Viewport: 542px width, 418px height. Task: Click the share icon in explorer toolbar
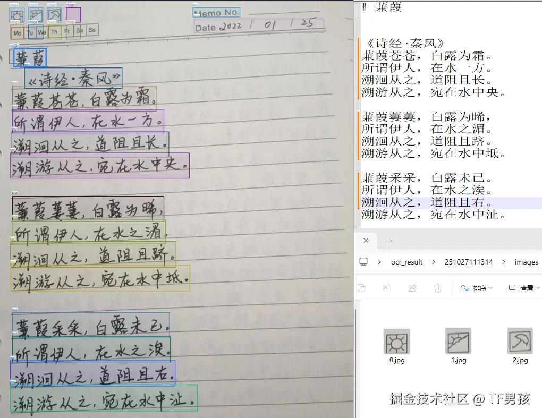click(412, 288)
